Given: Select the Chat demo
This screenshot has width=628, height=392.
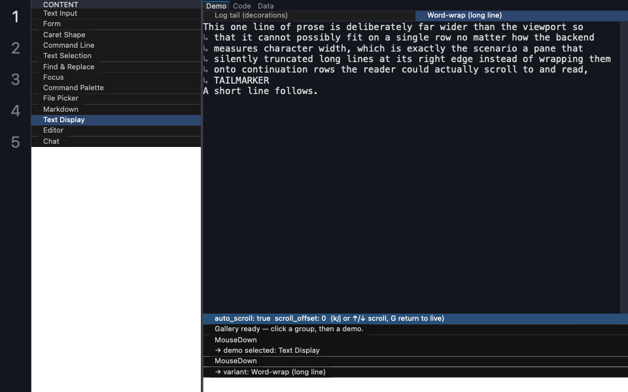Looking at the screenshot, I should pos(116,141).
